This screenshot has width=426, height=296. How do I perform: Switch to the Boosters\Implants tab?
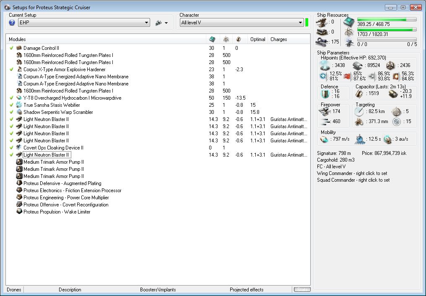point(158,290)
